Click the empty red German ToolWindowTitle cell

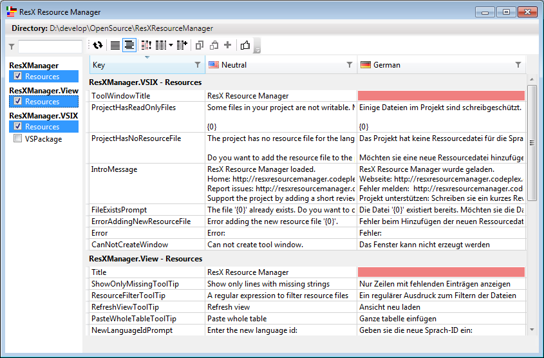[x=441, y=95]
